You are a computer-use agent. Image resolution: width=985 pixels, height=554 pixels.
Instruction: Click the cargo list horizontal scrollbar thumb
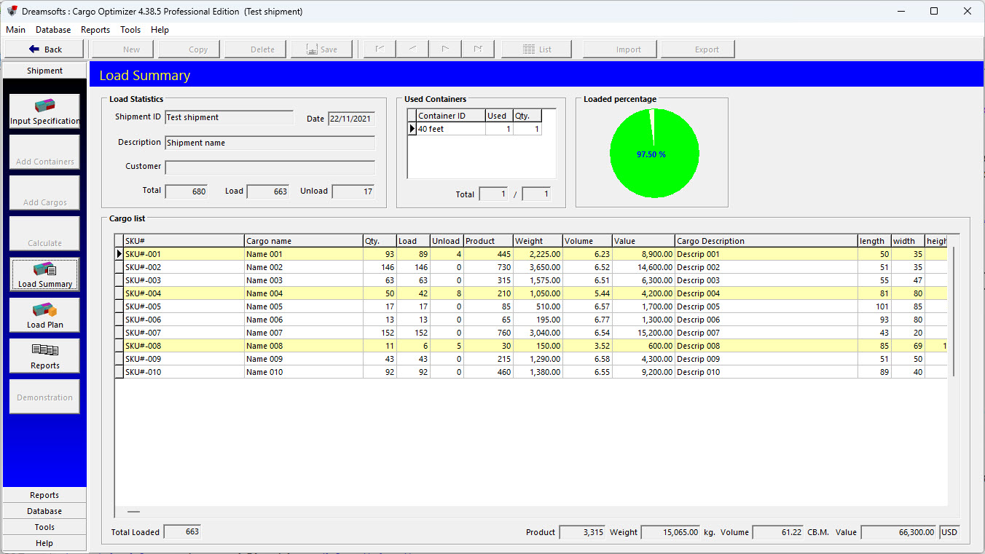(133, 512)
